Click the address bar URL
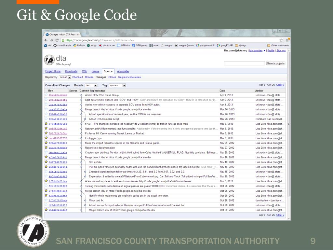The width and height of the screenshot is (333, 250). [x=100, y=40]
